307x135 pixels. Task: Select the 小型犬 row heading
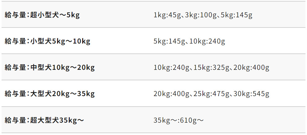(41, 41)
